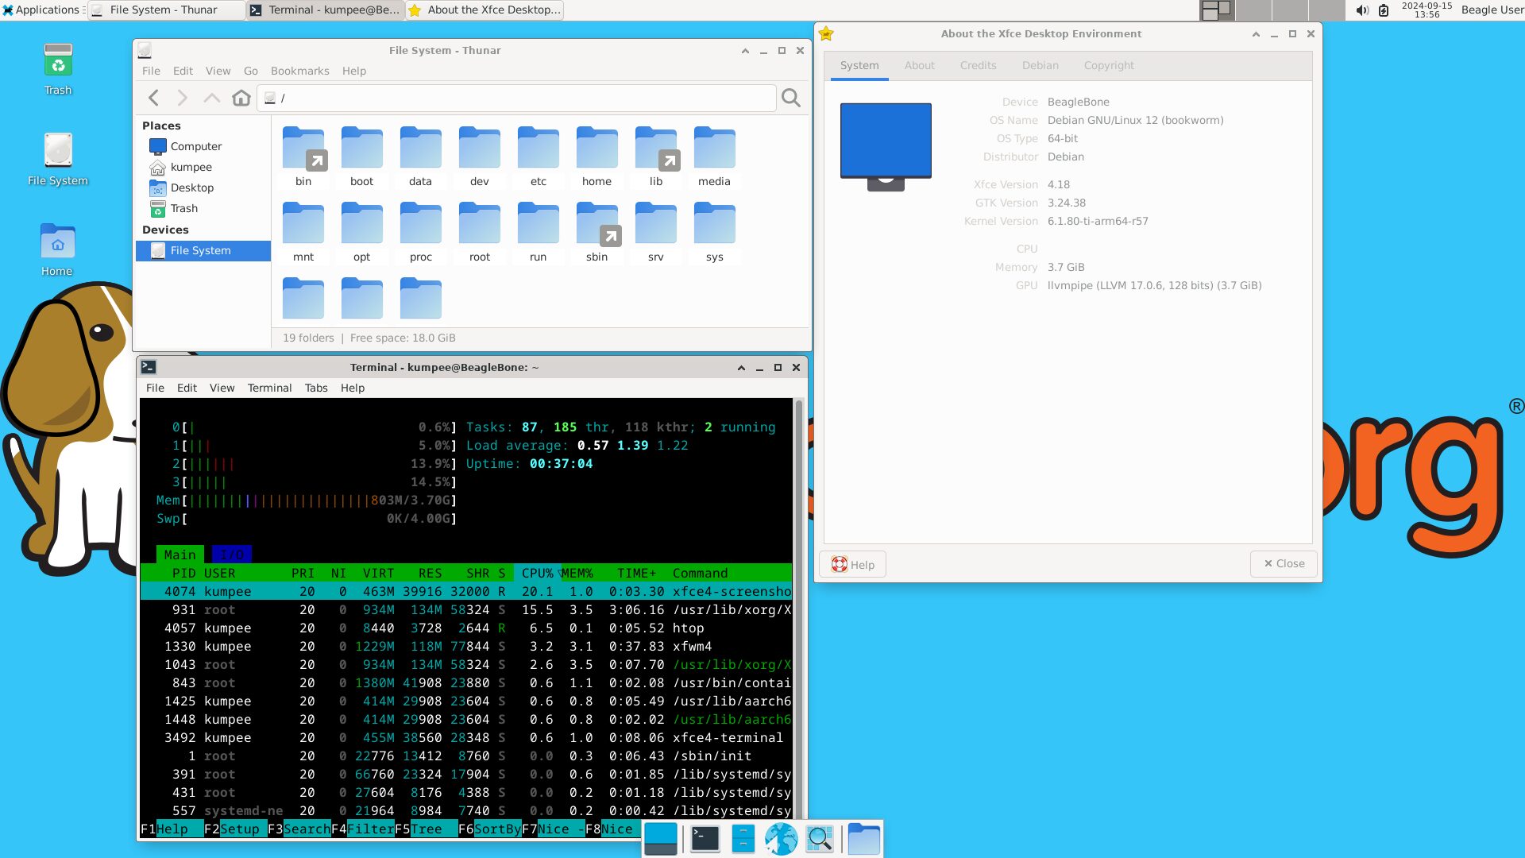Open the data folder in Thunar
This screenshot has height=858, width=1525.
pyautogui.click(x=420, y=156)
